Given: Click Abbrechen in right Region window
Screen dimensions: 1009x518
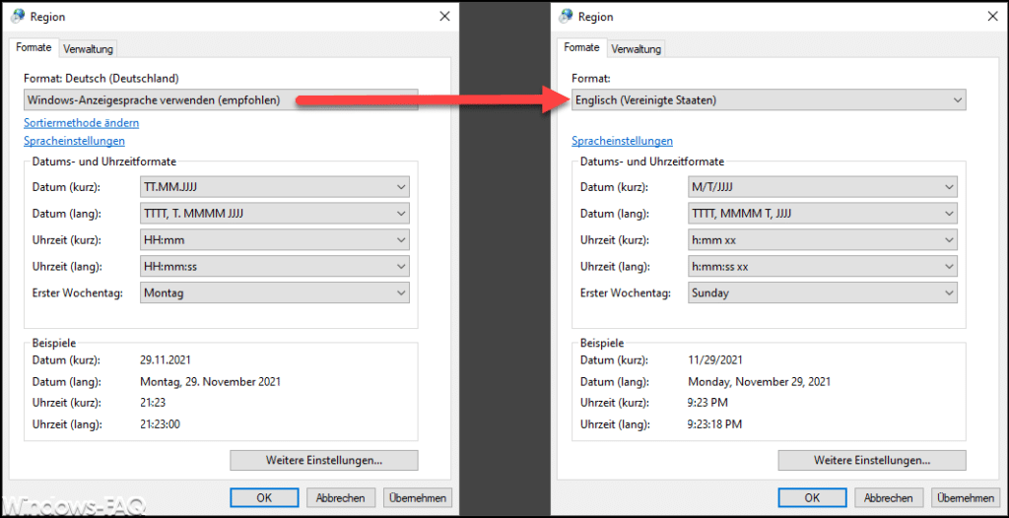Looking at the screenshot, I should point(890,497).
